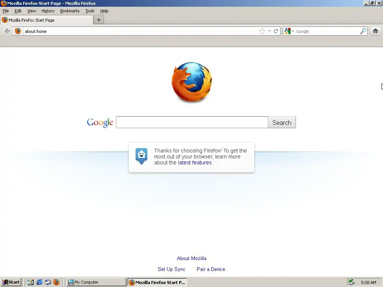This screenshot has width=383, height=287.
Task: Click the large Firefox logo
Action: point(192,82)
